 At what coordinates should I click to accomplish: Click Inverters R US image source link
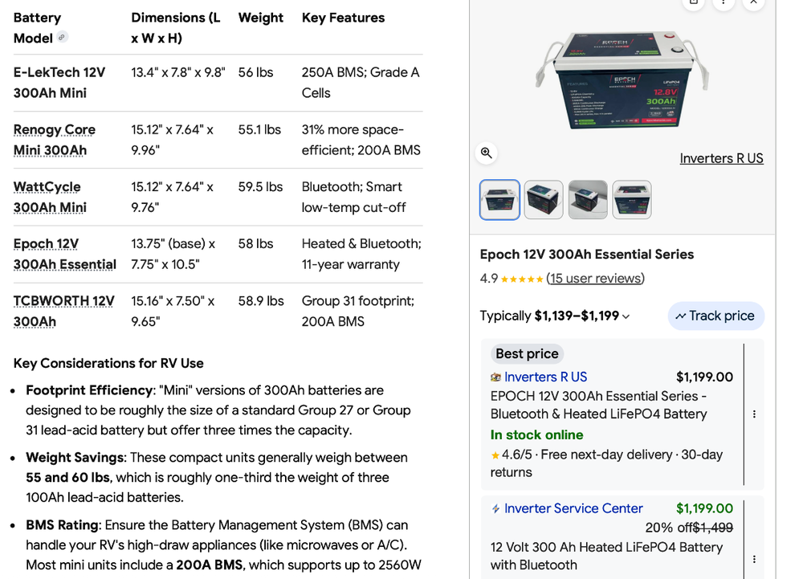point(721,158)
